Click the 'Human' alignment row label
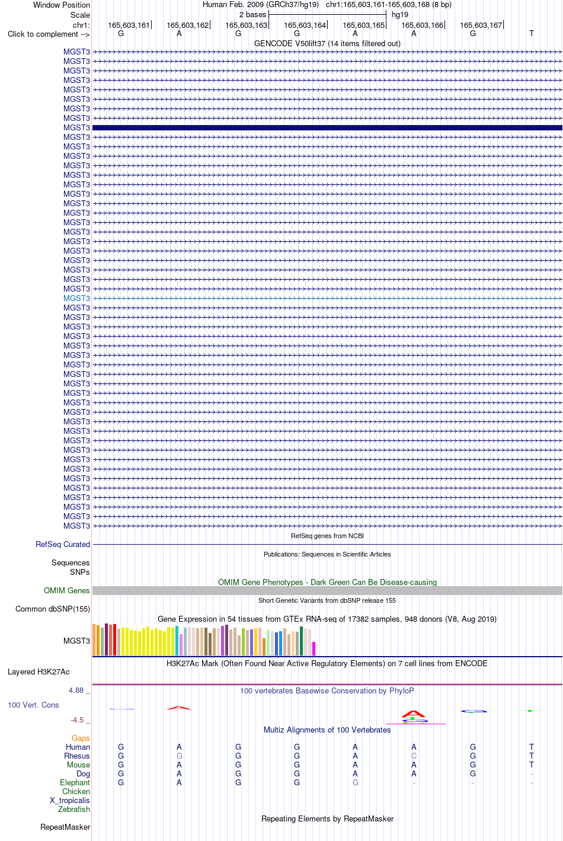563x841 pixels. click(78, 747)
